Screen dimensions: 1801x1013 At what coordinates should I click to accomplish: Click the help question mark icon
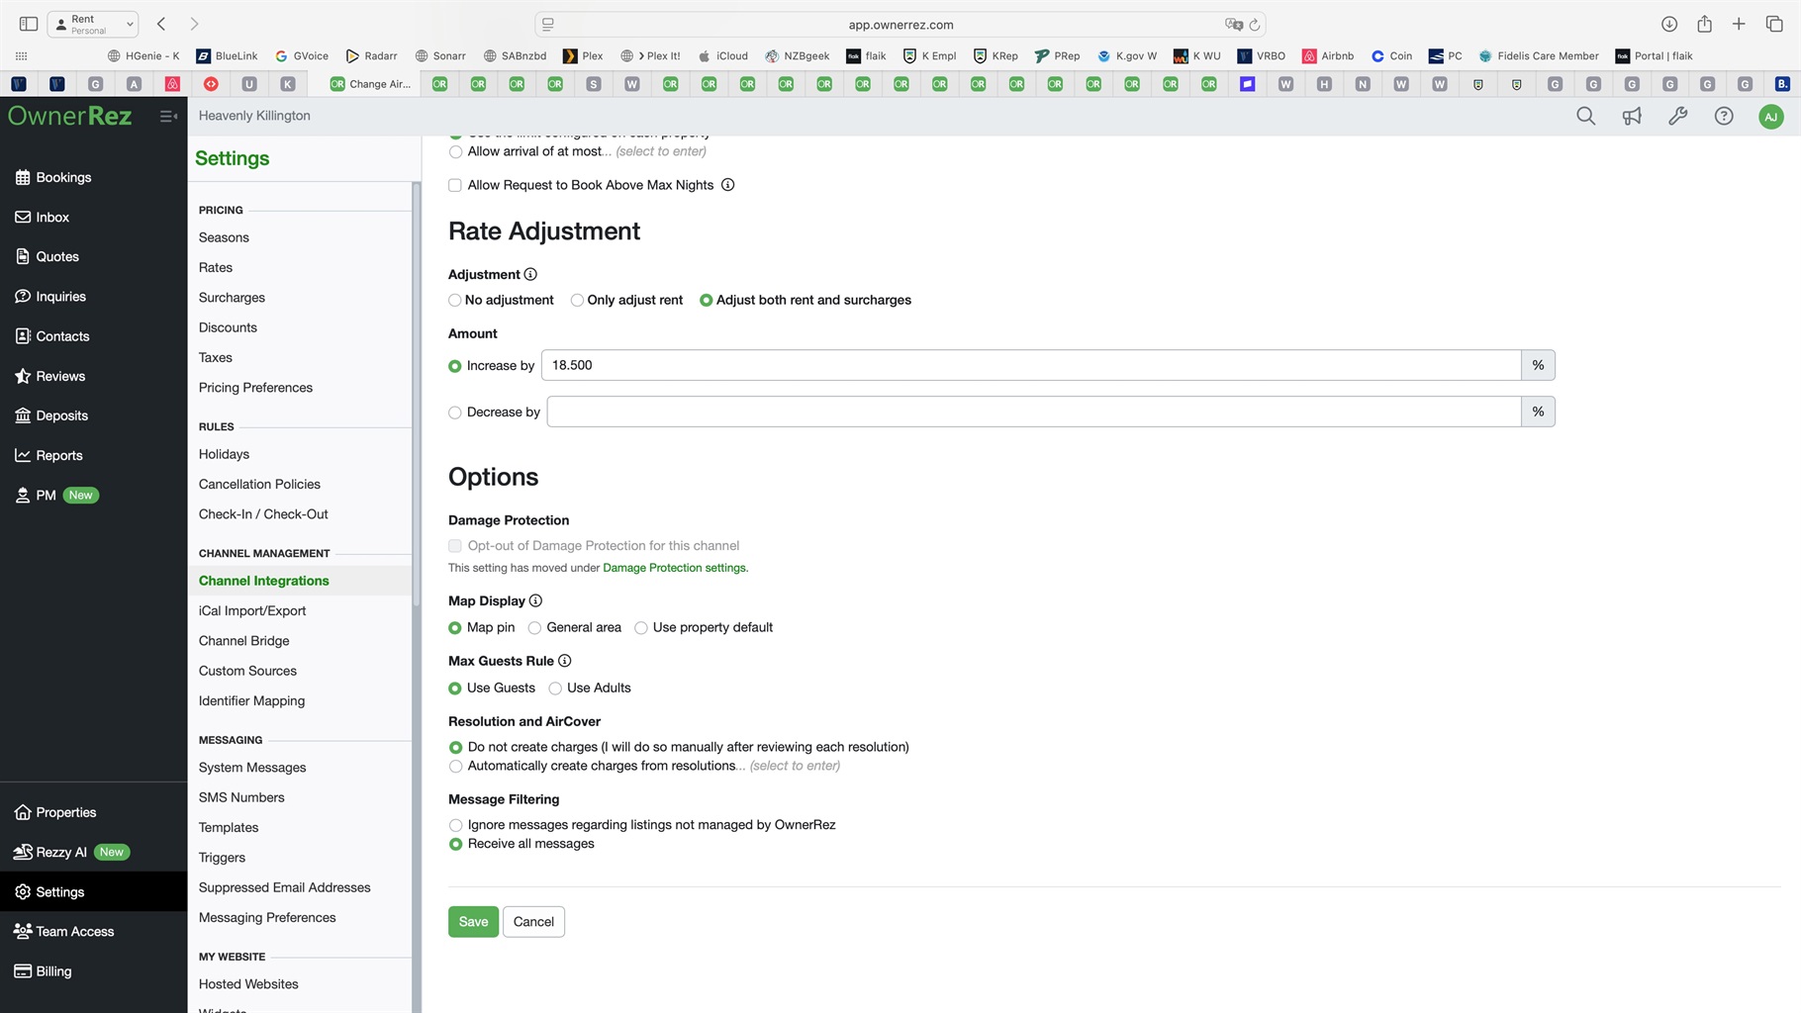pos(1724,117)
